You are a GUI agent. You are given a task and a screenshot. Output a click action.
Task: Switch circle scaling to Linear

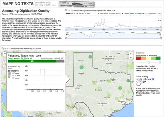[144, 79]
